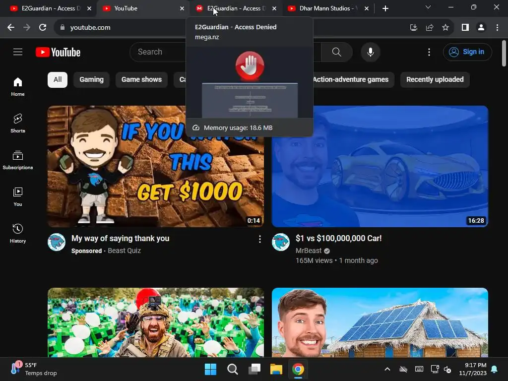Open YouTube settings three-dot menu
This screenshot has width=508, height=381.
(429, 52)
